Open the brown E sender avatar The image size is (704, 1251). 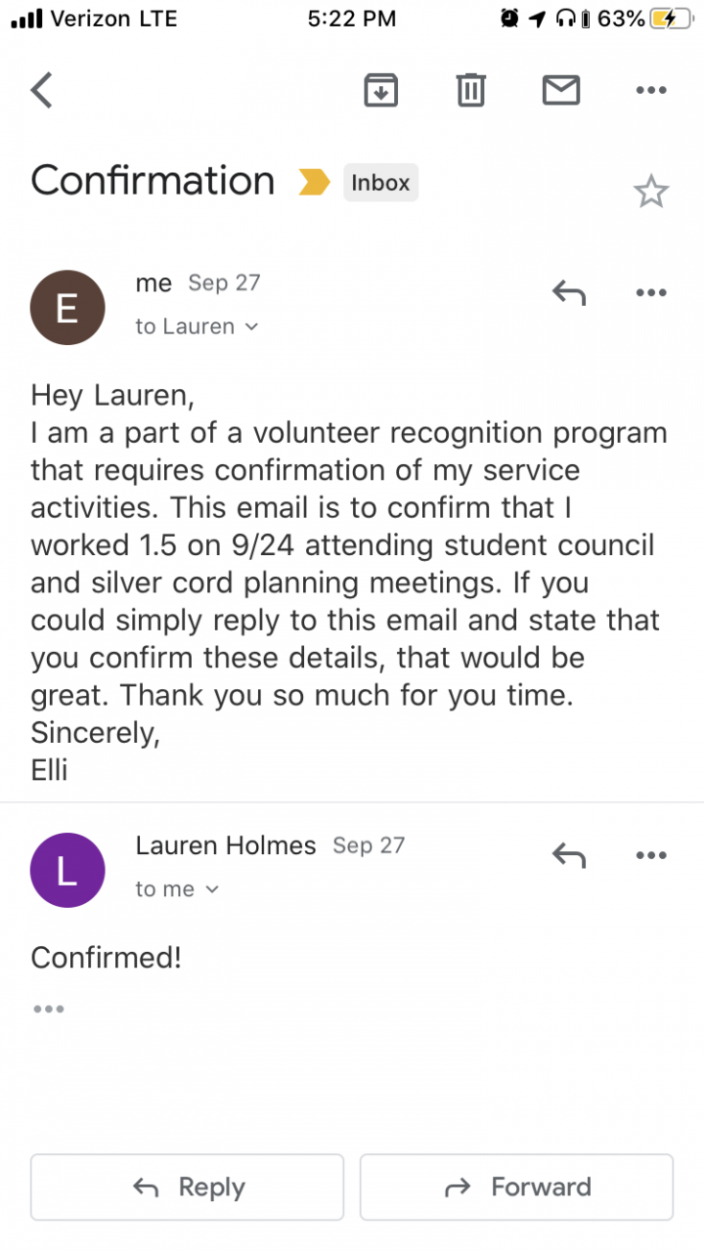tap(67, 308)
